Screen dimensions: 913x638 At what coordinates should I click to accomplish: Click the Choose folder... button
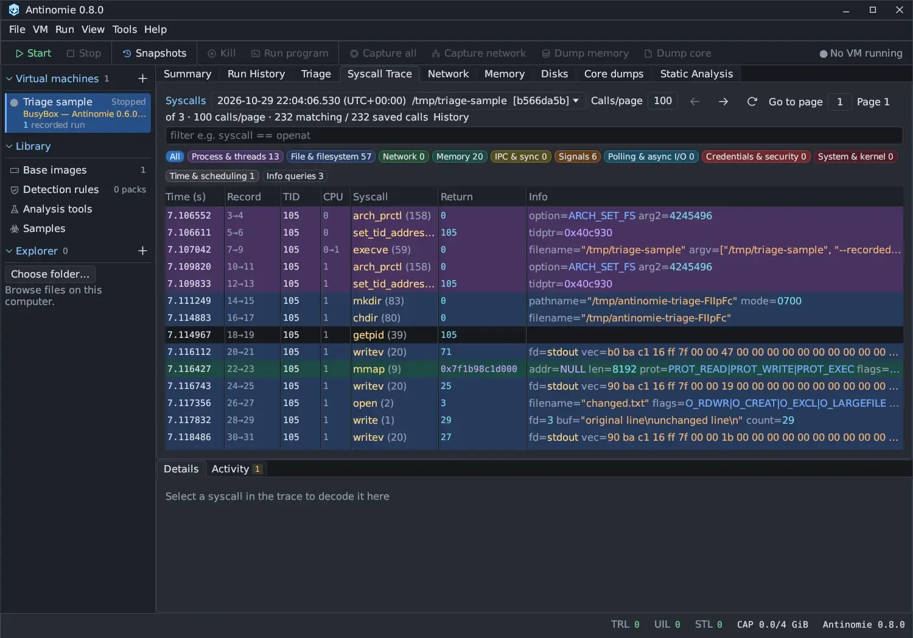(50, 274)
